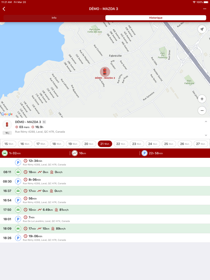This screenshot has width=210, height=280.
Task: Select the 16 févr. date chip
Action: tap(25, 144)
